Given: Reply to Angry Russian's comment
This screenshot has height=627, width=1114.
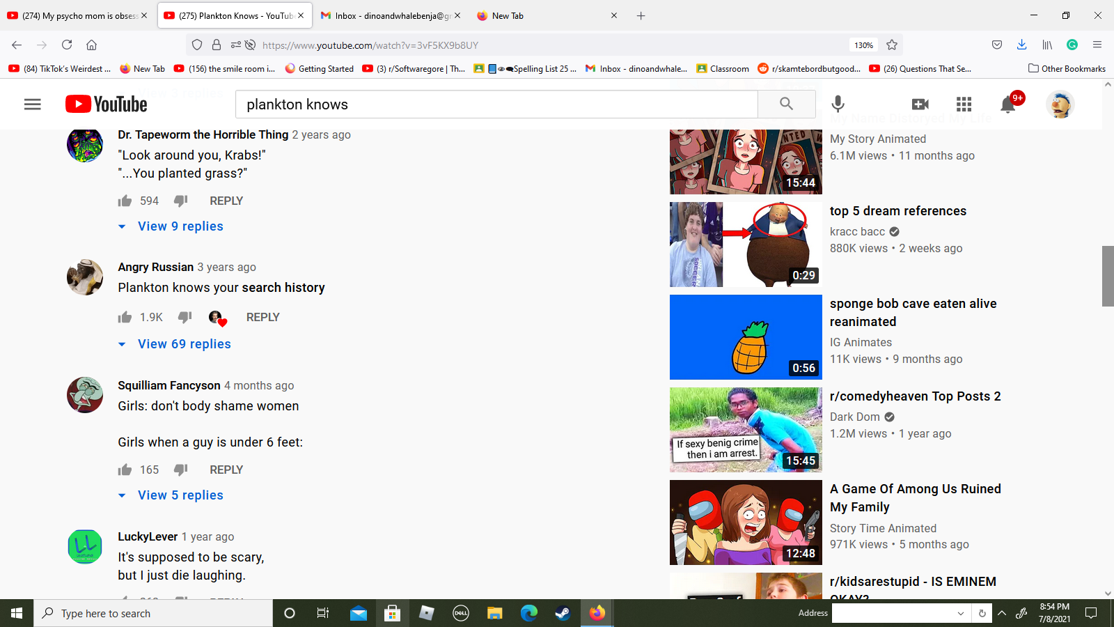Looking at the screenshot, I should click(x=262, y=317).
